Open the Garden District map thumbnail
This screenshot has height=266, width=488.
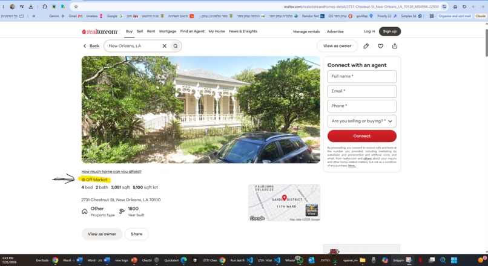[284, 203]
